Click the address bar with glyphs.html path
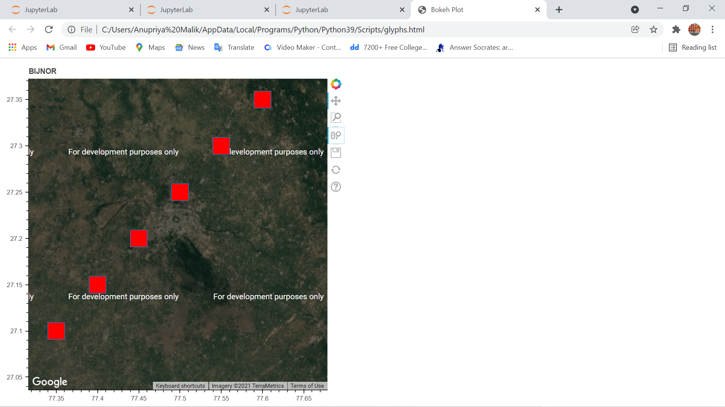Image resolution: width=725 pixels, height=407 pixels. 263,29
